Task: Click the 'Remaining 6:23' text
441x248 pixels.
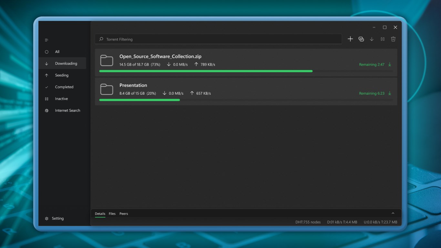Action: 372,93
